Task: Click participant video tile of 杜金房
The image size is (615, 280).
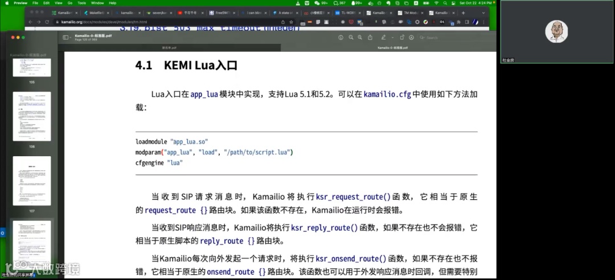Action: (x=556, y=32)
